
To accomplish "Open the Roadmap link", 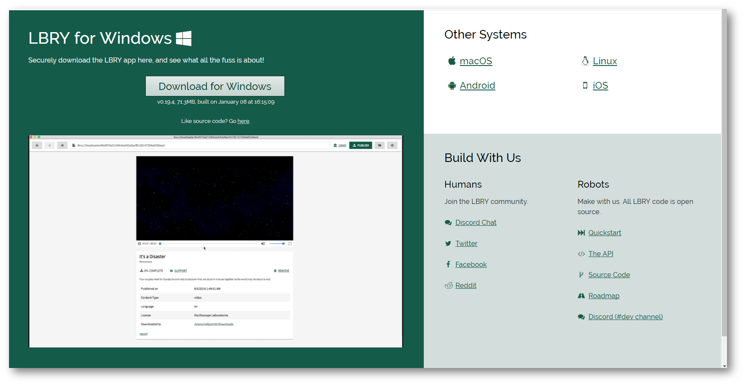I will 604,296.
